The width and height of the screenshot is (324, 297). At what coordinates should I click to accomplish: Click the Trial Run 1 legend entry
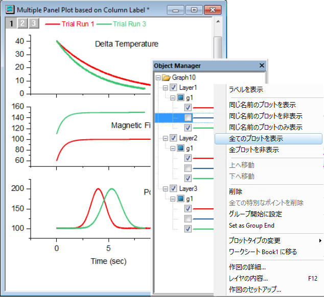[70, 24]
